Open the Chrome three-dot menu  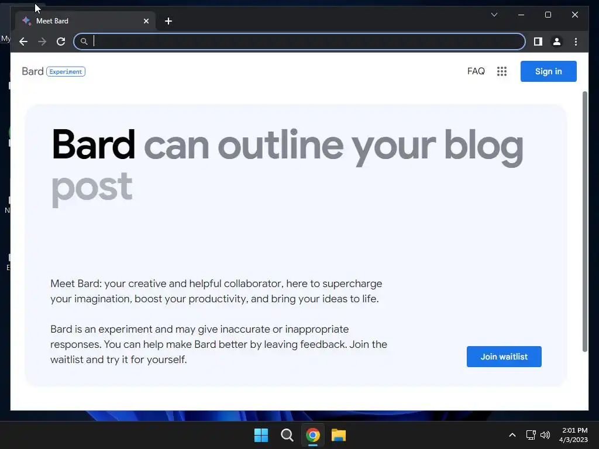tap(576, 42)
